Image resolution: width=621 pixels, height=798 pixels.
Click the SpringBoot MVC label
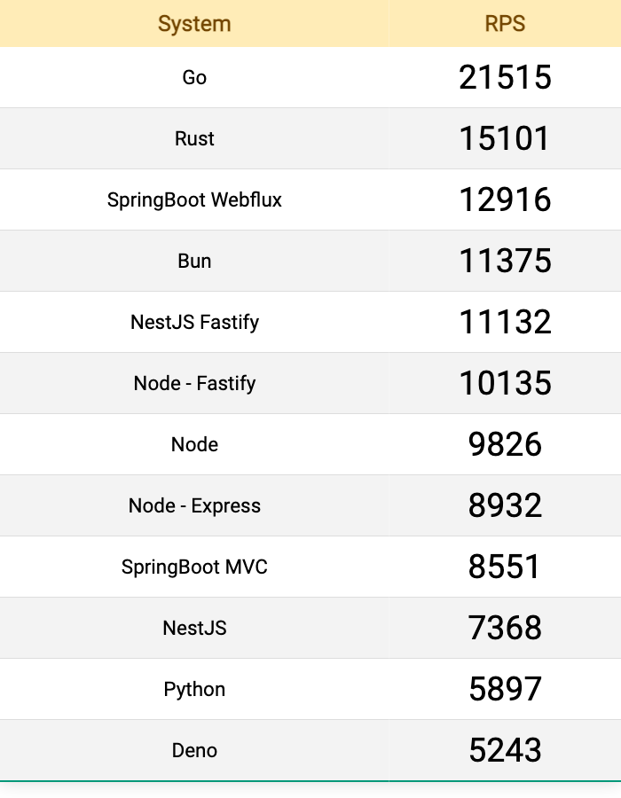pyautogui.click(x=194, y=567)
